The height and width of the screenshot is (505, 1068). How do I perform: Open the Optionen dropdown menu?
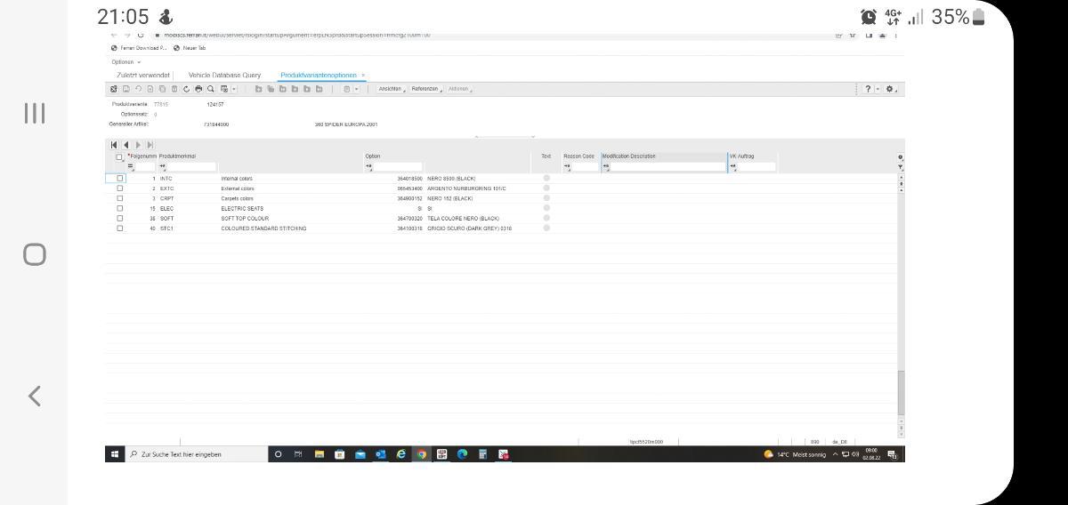tap(125, 62)
